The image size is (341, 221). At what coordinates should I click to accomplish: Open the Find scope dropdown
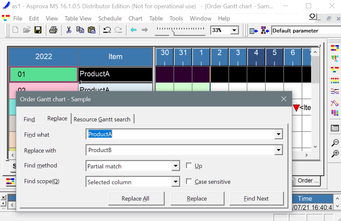click(175, 182)
